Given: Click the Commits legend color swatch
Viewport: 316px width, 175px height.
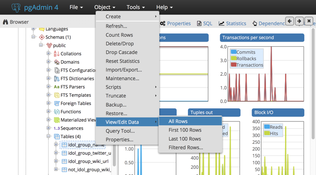Looking at the screenshot, I should coord(233,52).
